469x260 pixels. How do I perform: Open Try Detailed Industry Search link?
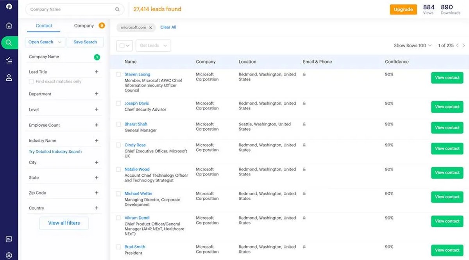tap(55, 152)
